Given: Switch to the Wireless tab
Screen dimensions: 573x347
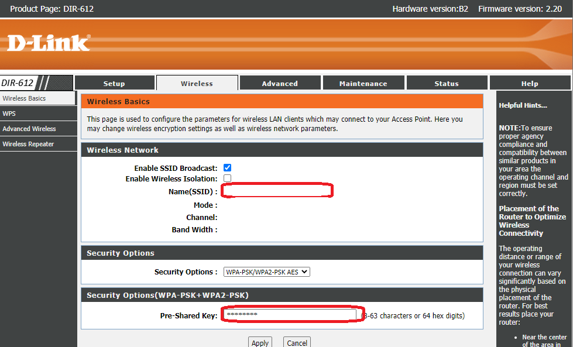Looking at the screenshot, I should pos(197,83).
